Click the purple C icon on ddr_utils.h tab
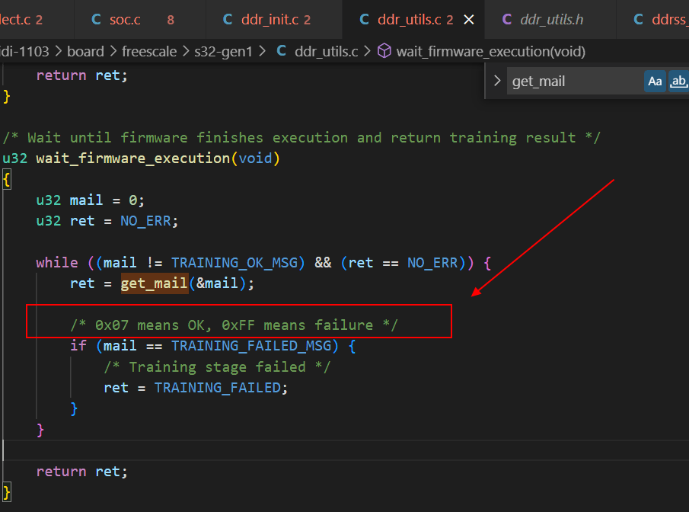 [507, 20]
